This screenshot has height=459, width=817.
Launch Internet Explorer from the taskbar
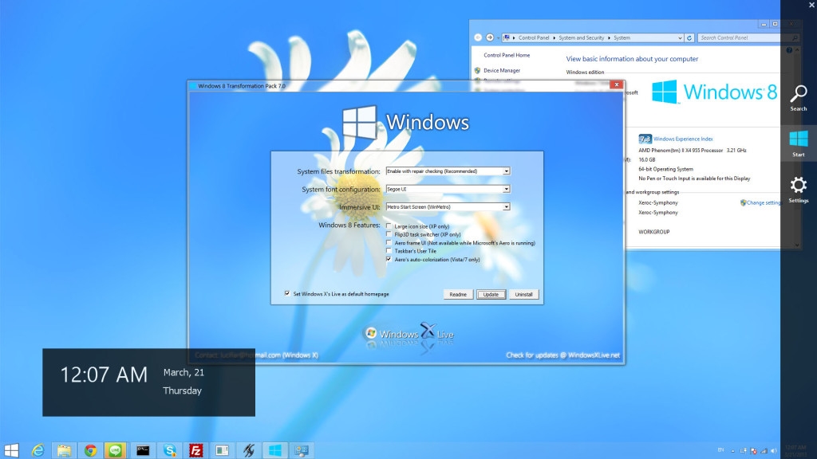38,450
